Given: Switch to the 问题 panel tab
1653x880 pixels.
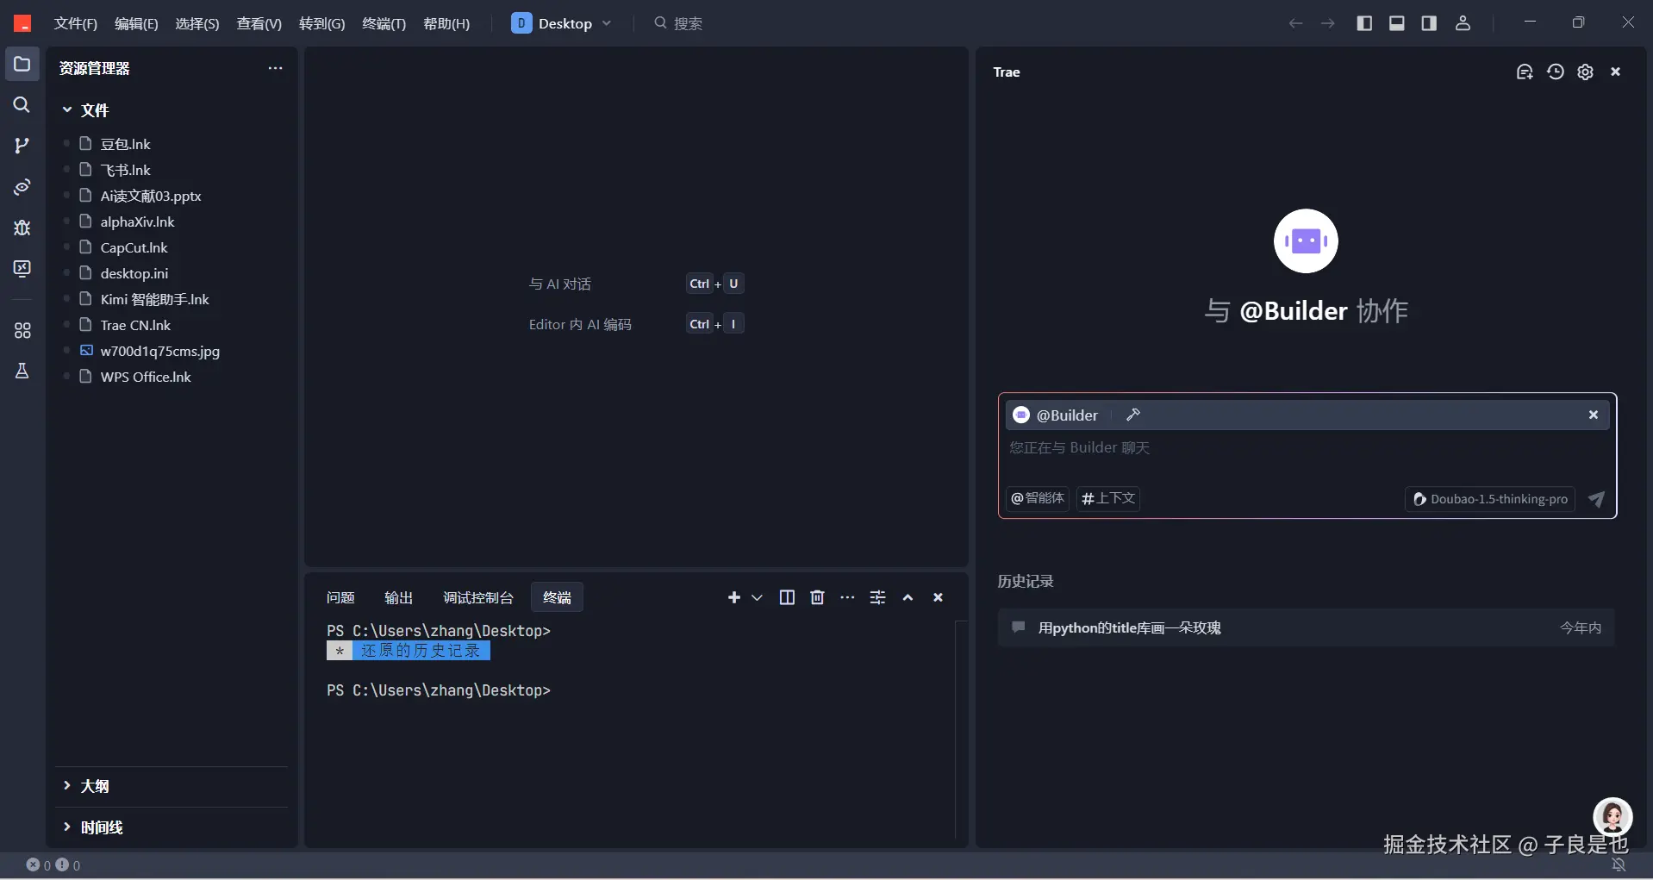Looking at the screenshot, I should click(340, 597).
